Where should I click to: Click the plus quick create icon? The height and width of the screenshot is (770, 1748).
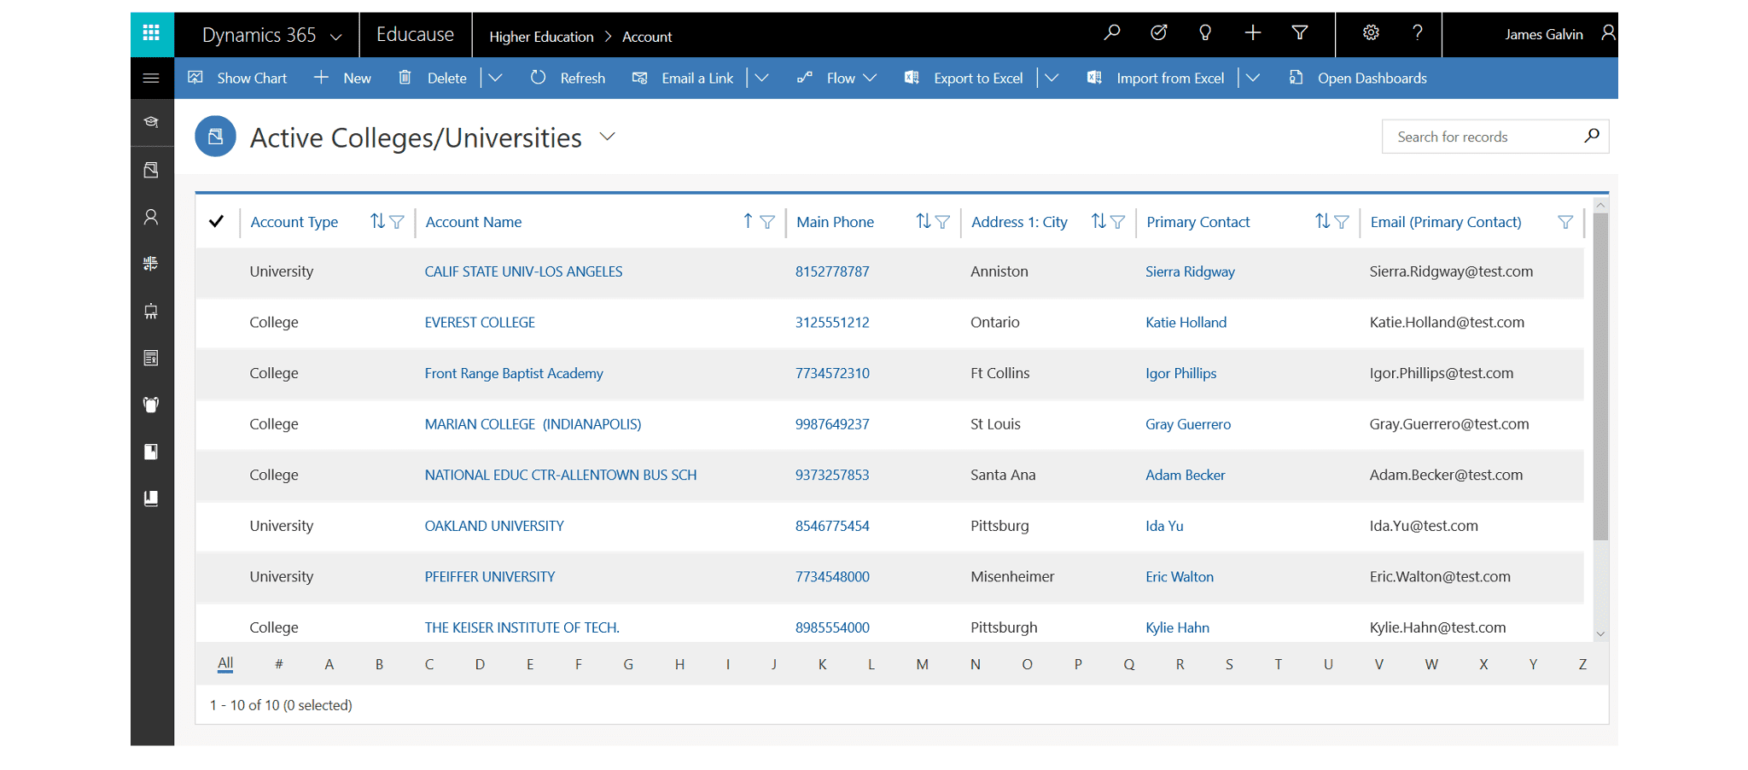[x=1253, y=33]
